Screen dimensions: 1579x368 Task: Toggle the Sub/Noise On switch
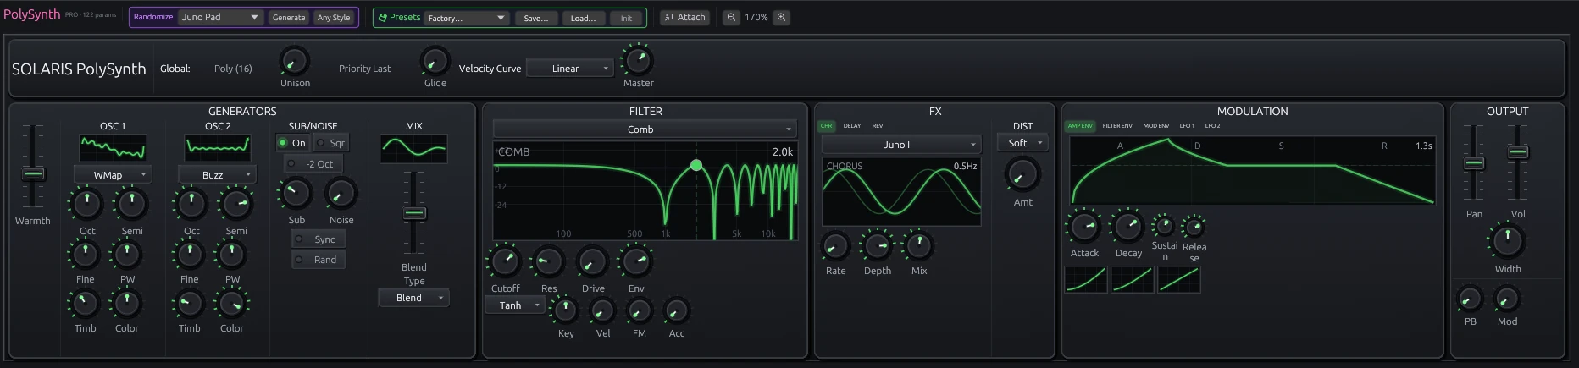pyautogui.click(x=293, y=143)
